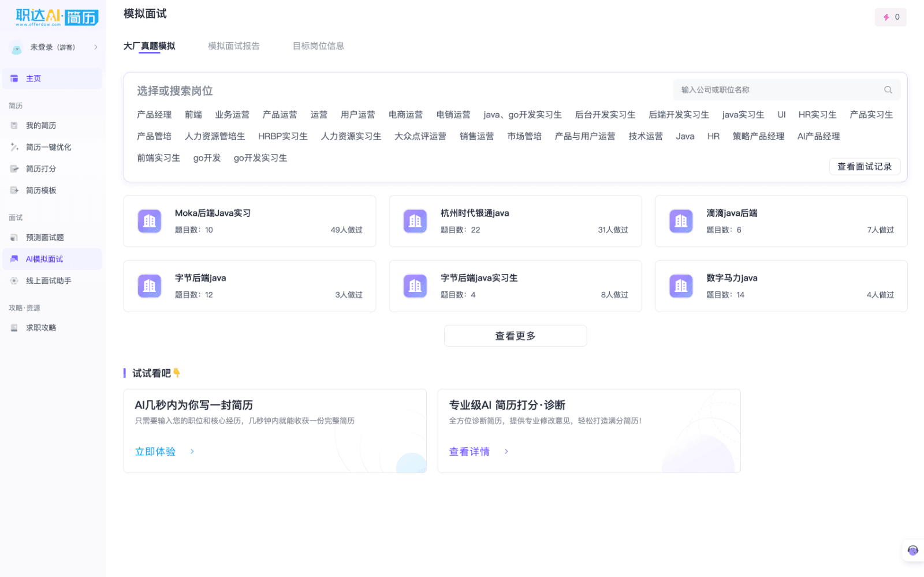Click the 查看面试记录 button
This screenshot has width=924, height=577.
(x=865, y=167)
